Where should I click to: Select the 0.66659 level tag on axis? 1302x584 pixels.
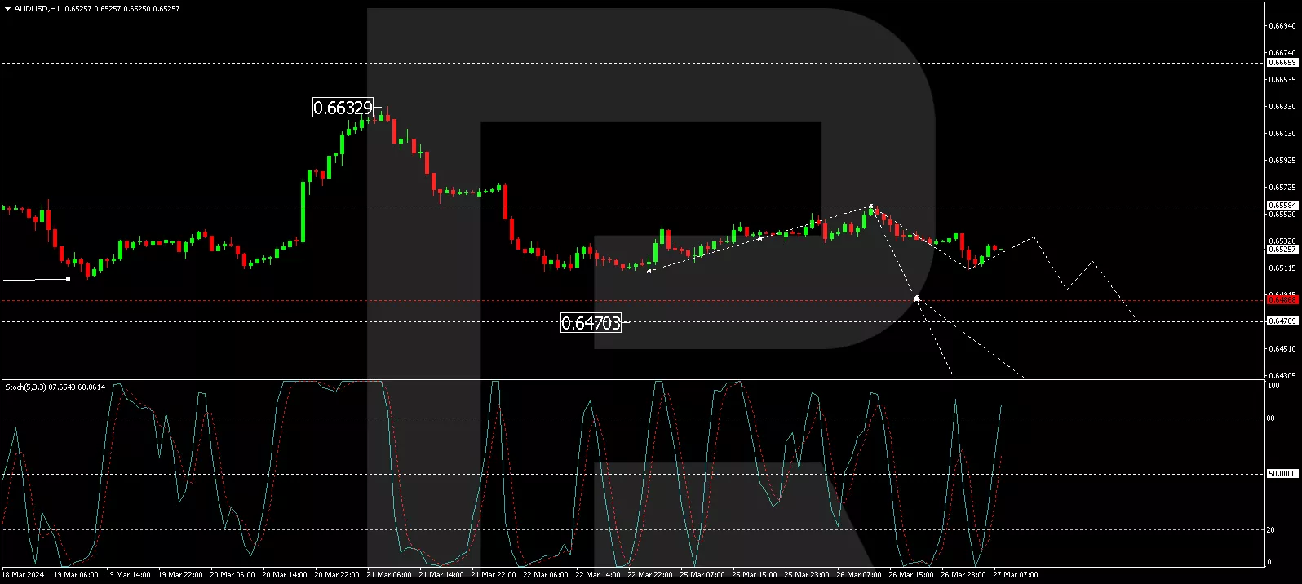[1282, 63]
